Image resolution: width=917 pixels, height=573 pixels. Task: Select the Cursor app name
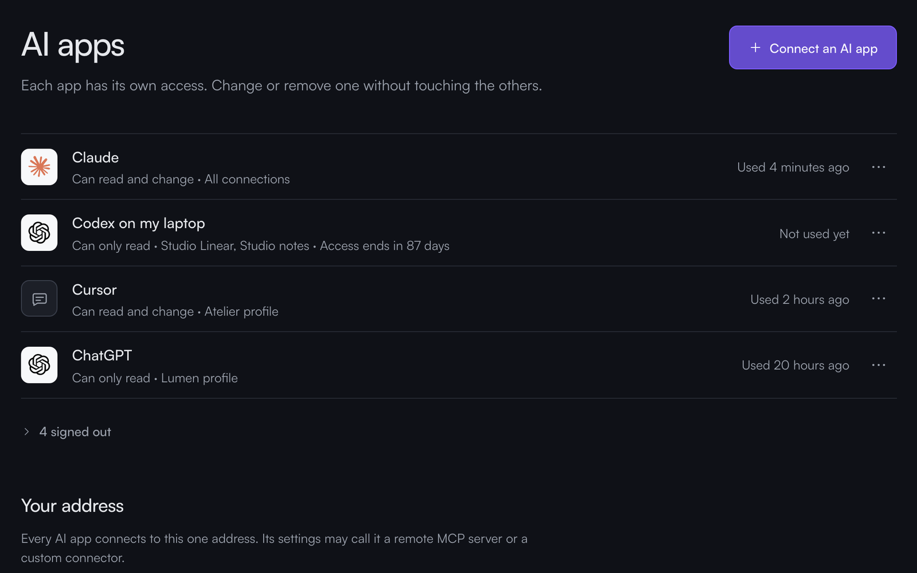(95, 290)
